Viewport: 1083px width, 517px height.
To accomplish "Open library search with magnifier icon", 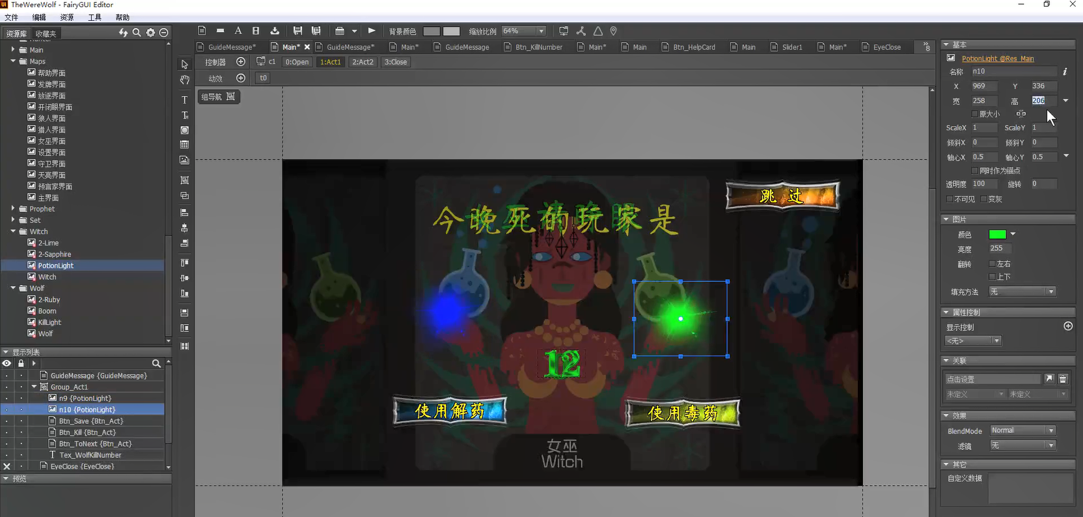I will (137, 33).
